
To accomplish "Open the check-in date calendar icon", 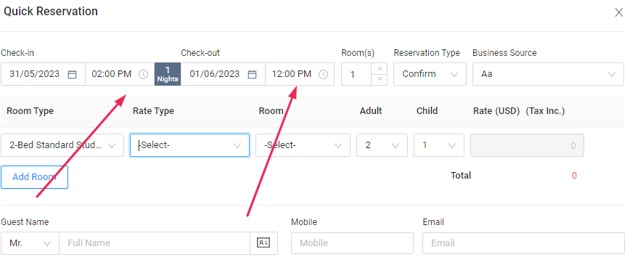I will click(72, 74).
